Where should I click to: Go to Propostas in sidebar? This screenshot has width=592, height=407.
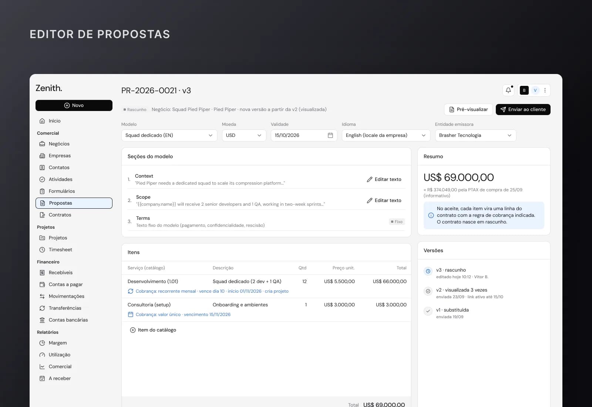pyautogui.click(x=74, y=203)
